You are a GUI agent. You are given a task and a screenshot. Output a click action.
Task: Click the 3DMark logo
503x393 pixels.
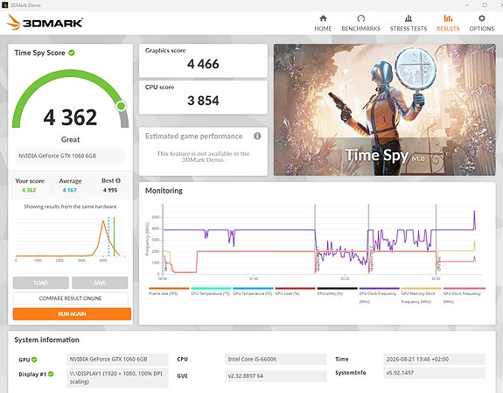[45, 23]
